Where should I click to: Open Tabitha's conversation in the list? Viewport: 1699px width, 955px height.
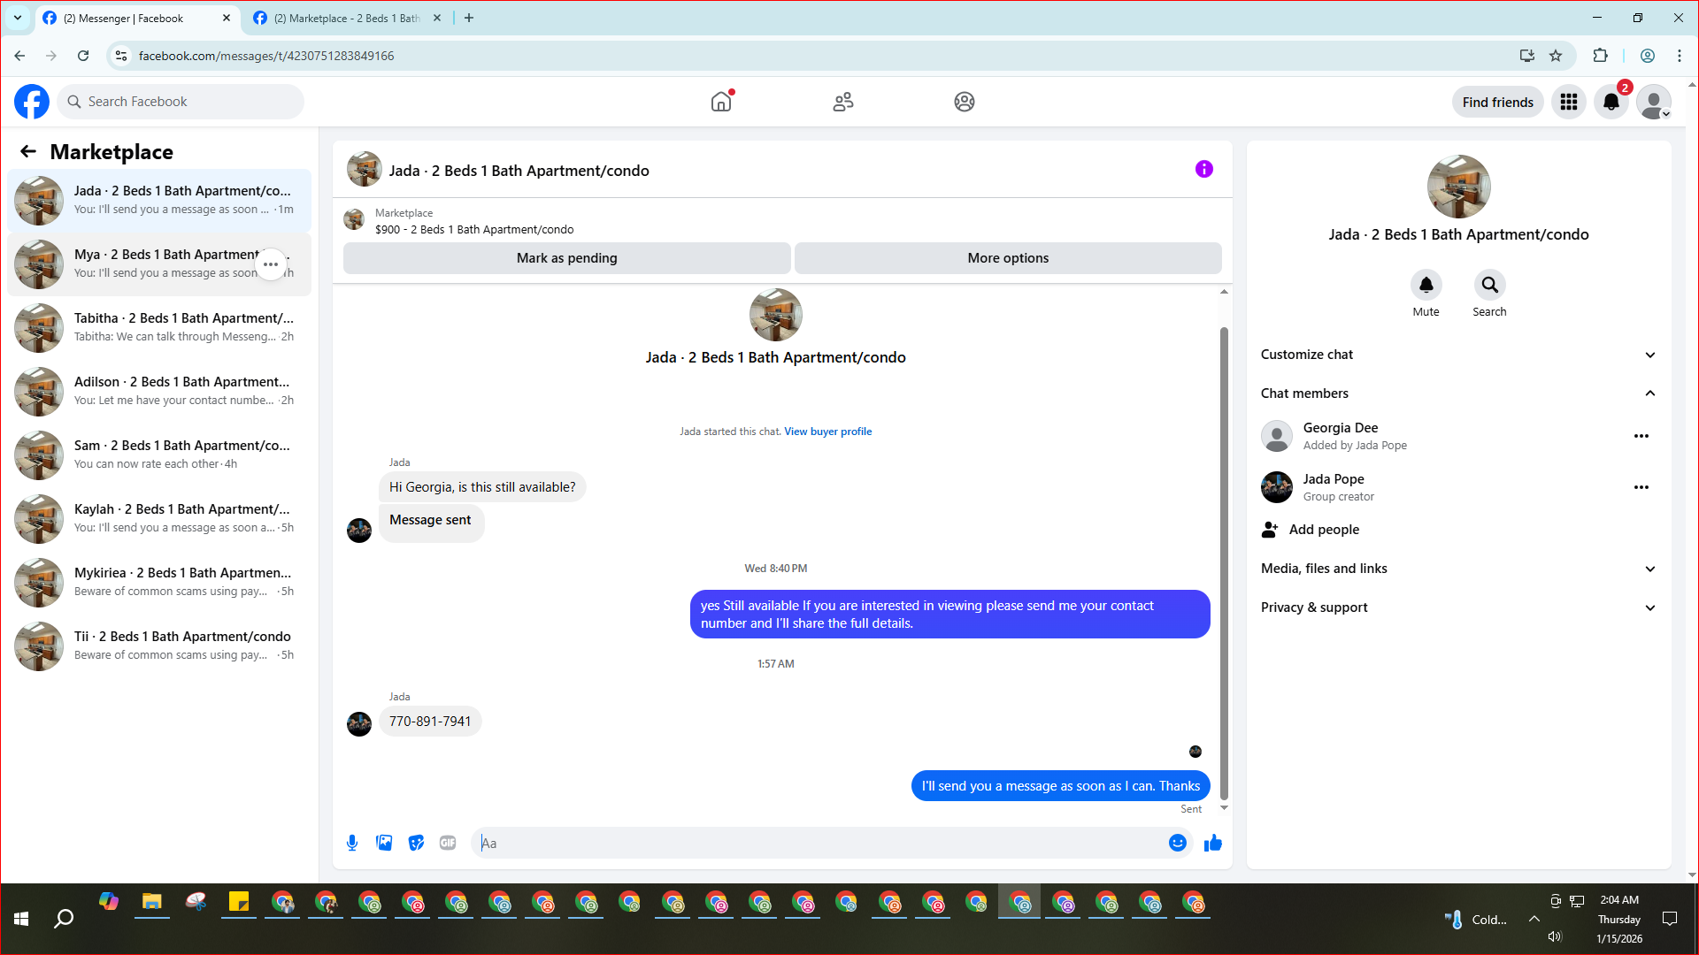pyautogui.click(x=159, y=327)
